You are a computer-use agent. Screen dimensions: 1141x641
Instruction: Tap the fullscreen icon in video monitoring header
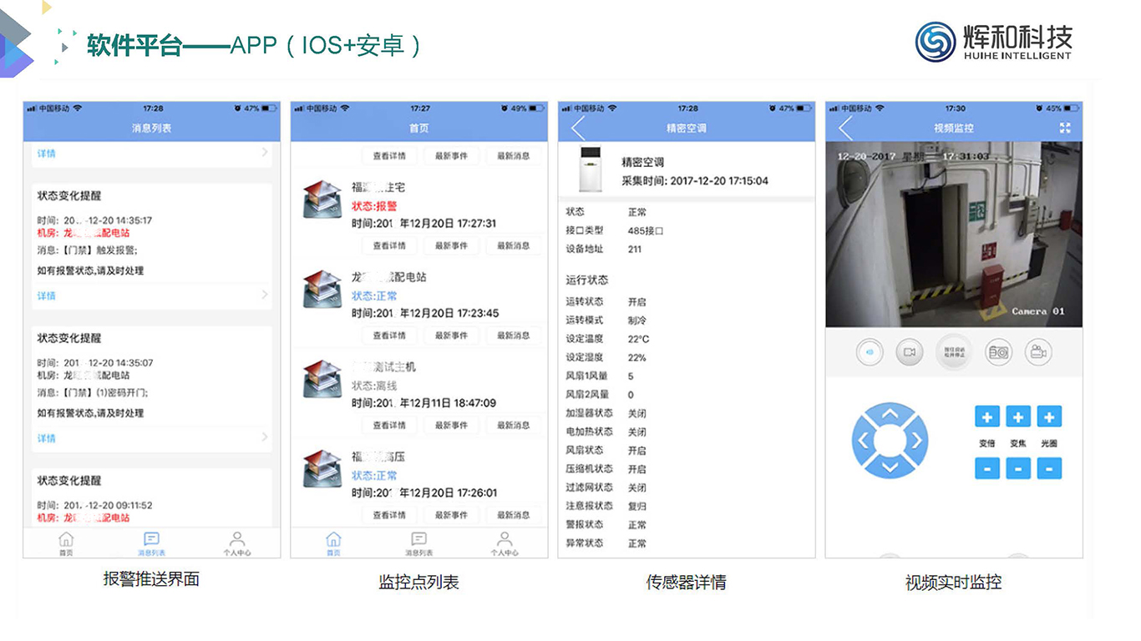point(1064,128)
